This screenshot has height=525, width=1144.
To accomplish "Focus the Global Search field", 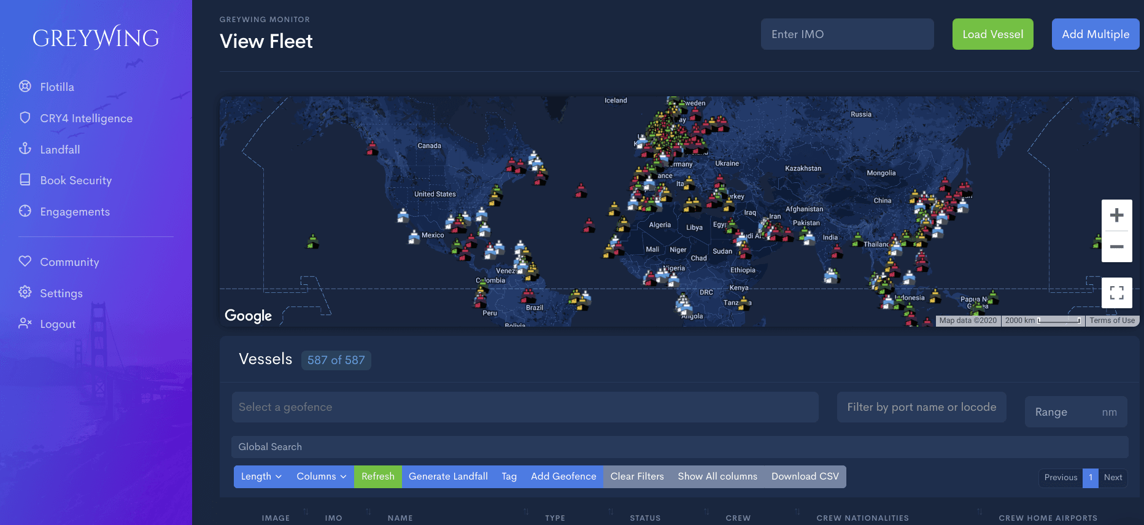I will point(679,447).
